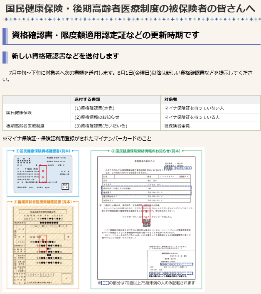The image size is (261, 294).
Task: Click the caption ③後期高齢者医療資格確認書(見本)
Action: coord(43,202)
